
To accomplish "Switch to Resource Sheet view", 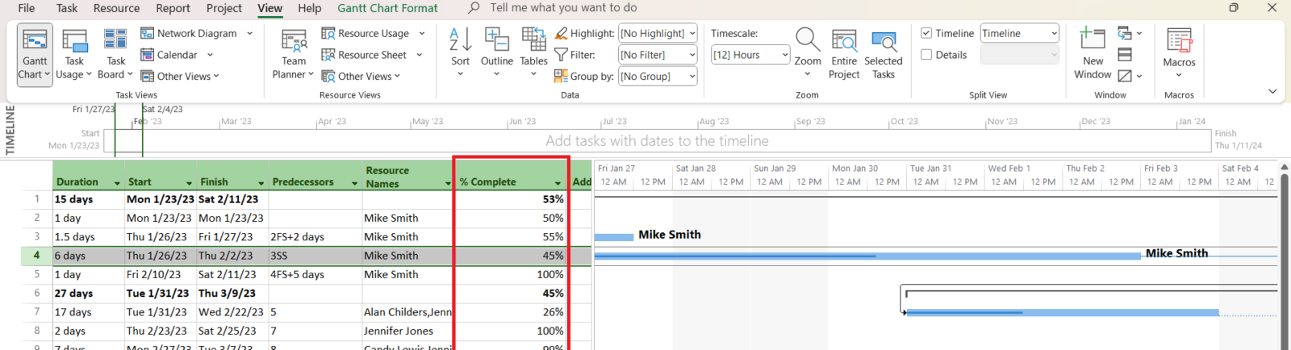I will 372,55.
